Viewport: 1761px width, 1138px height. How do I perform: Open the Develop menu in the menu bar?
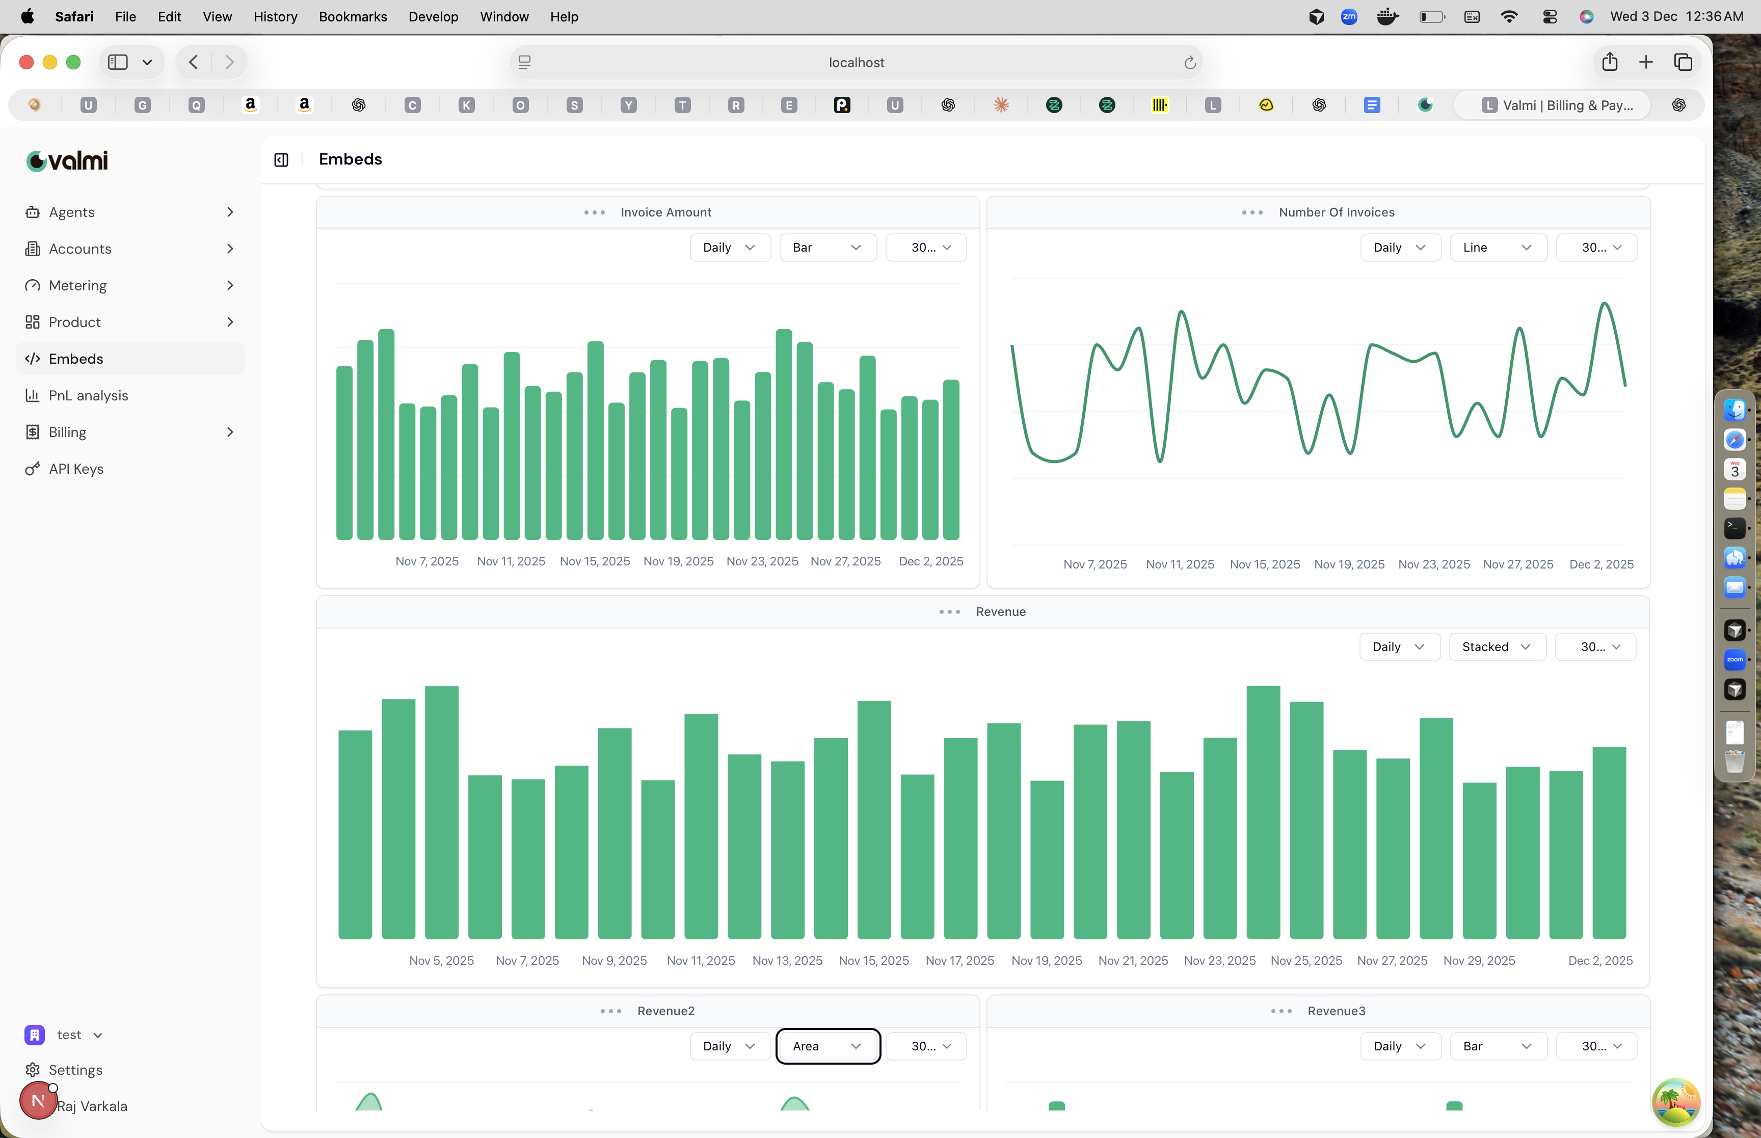pos(433,16)
